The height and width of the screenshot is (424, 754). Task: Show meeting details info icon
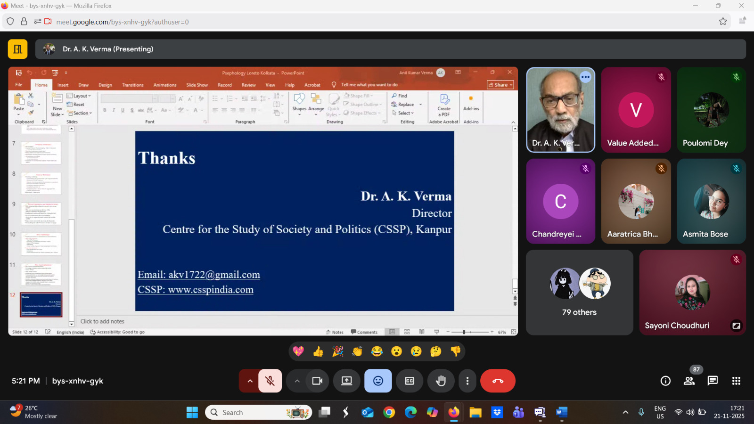pyautogui.click(x=665, y=381)
